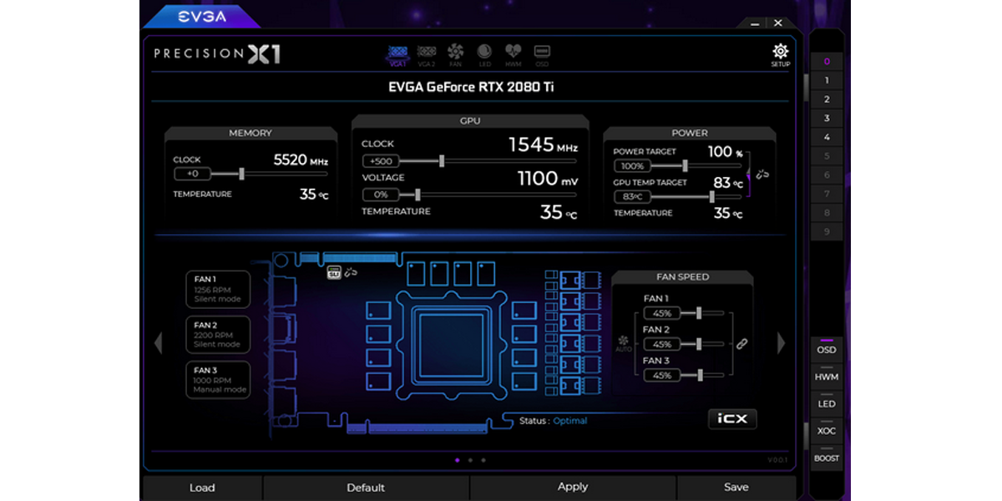Viewport: 1002px width, 501px height.
Task: Toggle XOC in the right sidebar
Action: coord(827,431)
